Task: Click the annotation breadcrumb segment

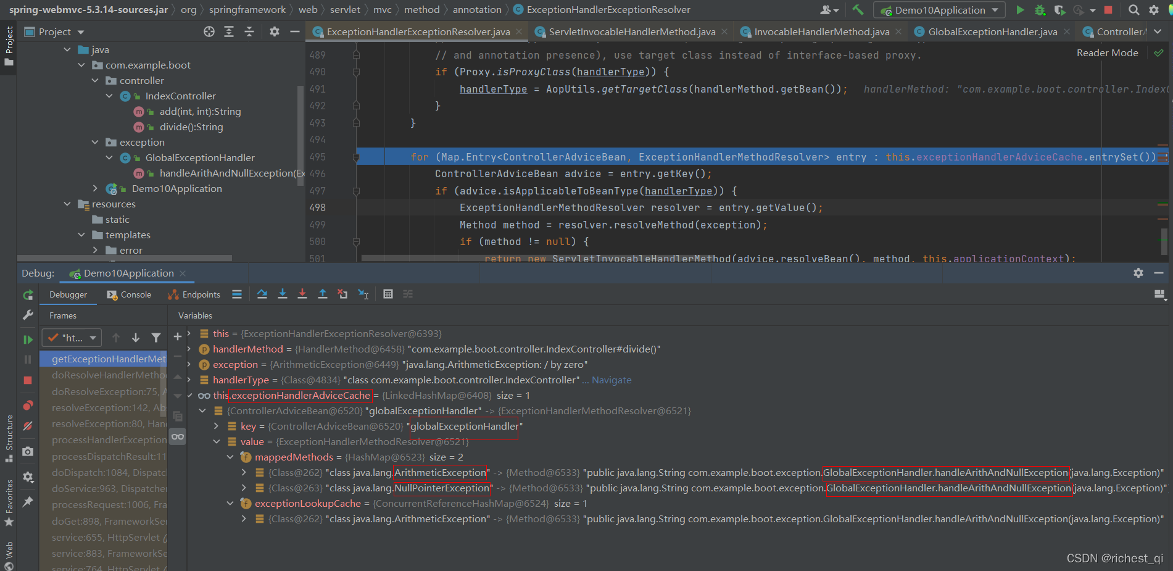Action: click(477, 10)
